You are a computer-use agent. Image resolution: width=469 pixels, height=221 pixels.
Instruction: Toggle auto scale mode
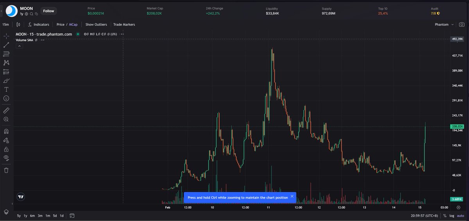click(x=460, y=216)
